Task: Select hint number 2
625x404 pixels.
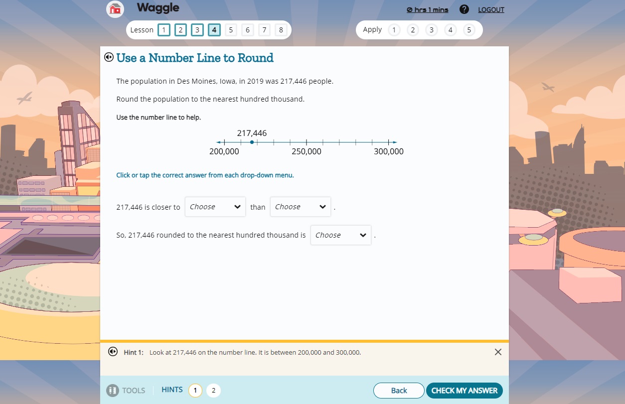Action: pos(213,391)
